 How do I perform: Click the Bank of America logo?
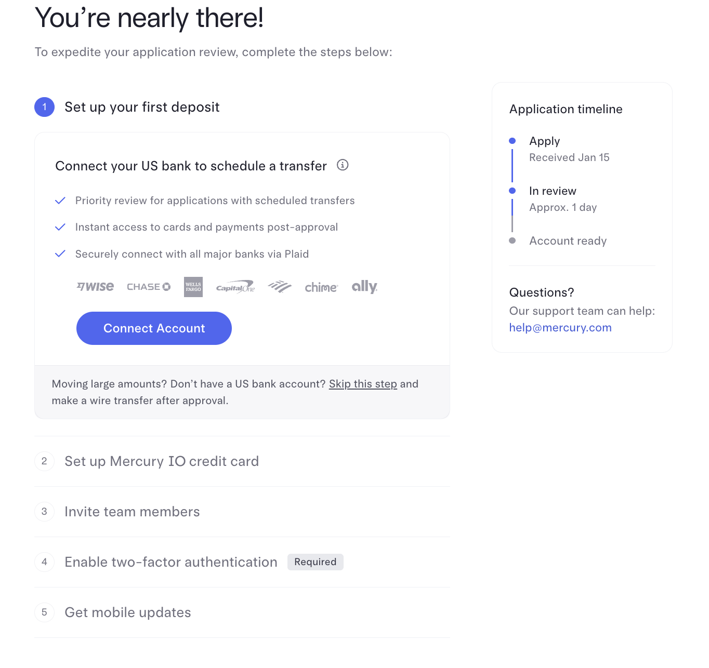click(280, 287)
